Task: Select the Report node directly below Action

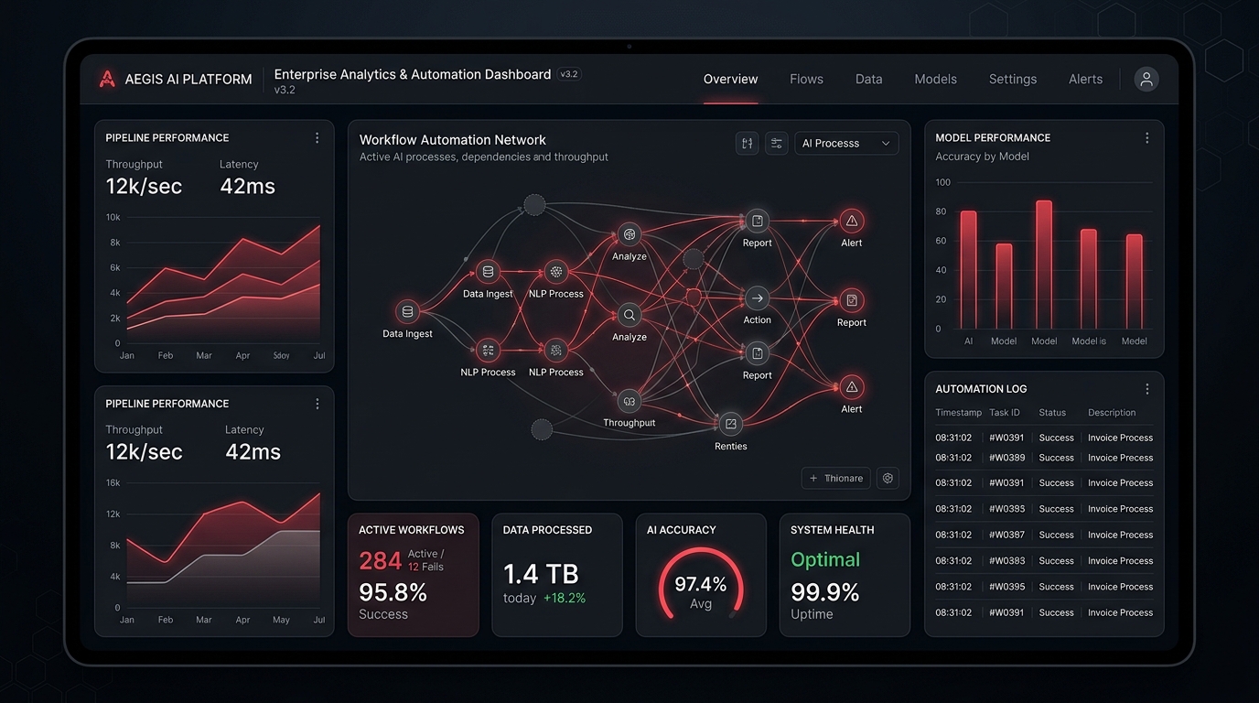Action: (x=757, y=353)
